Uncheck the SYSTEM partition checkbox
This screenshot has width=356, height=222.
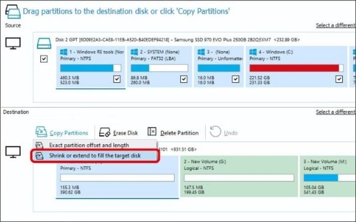click(183, 79)
